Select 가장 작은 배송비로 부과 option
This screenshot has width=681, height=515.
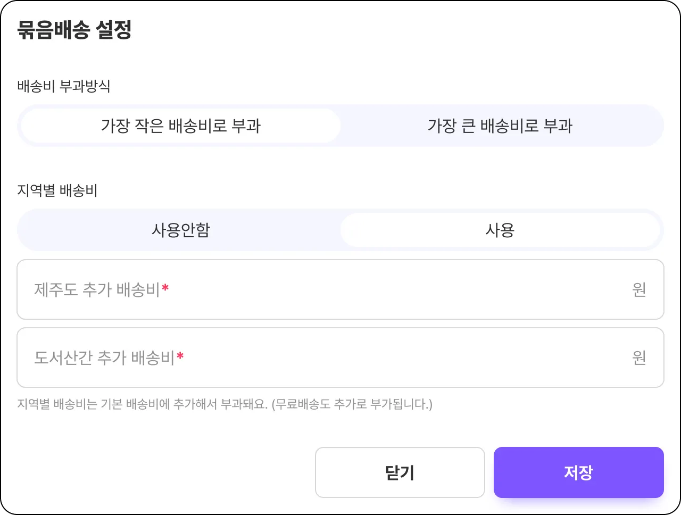click(180, 126)
